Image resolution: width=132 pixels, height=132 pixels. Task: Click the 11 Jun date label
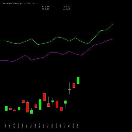[61, 126]
